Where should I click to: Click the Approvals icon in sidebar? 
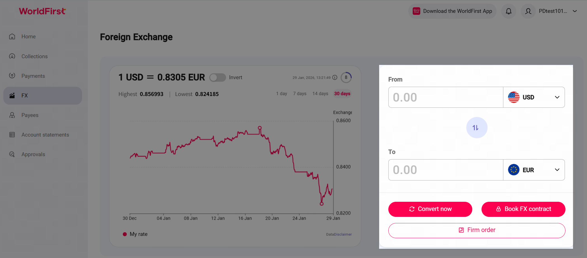(x=12, y=154)
